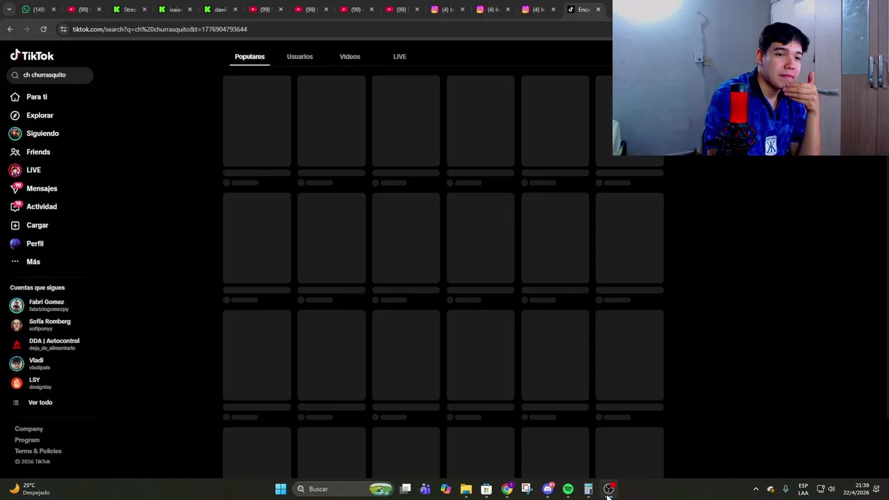
Task: Show hidden system tray icons
Action: [x=756, y=489]
